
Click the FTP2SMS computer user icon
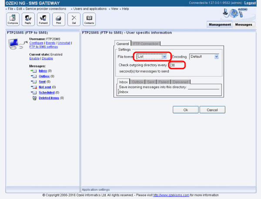pos(16,43)
